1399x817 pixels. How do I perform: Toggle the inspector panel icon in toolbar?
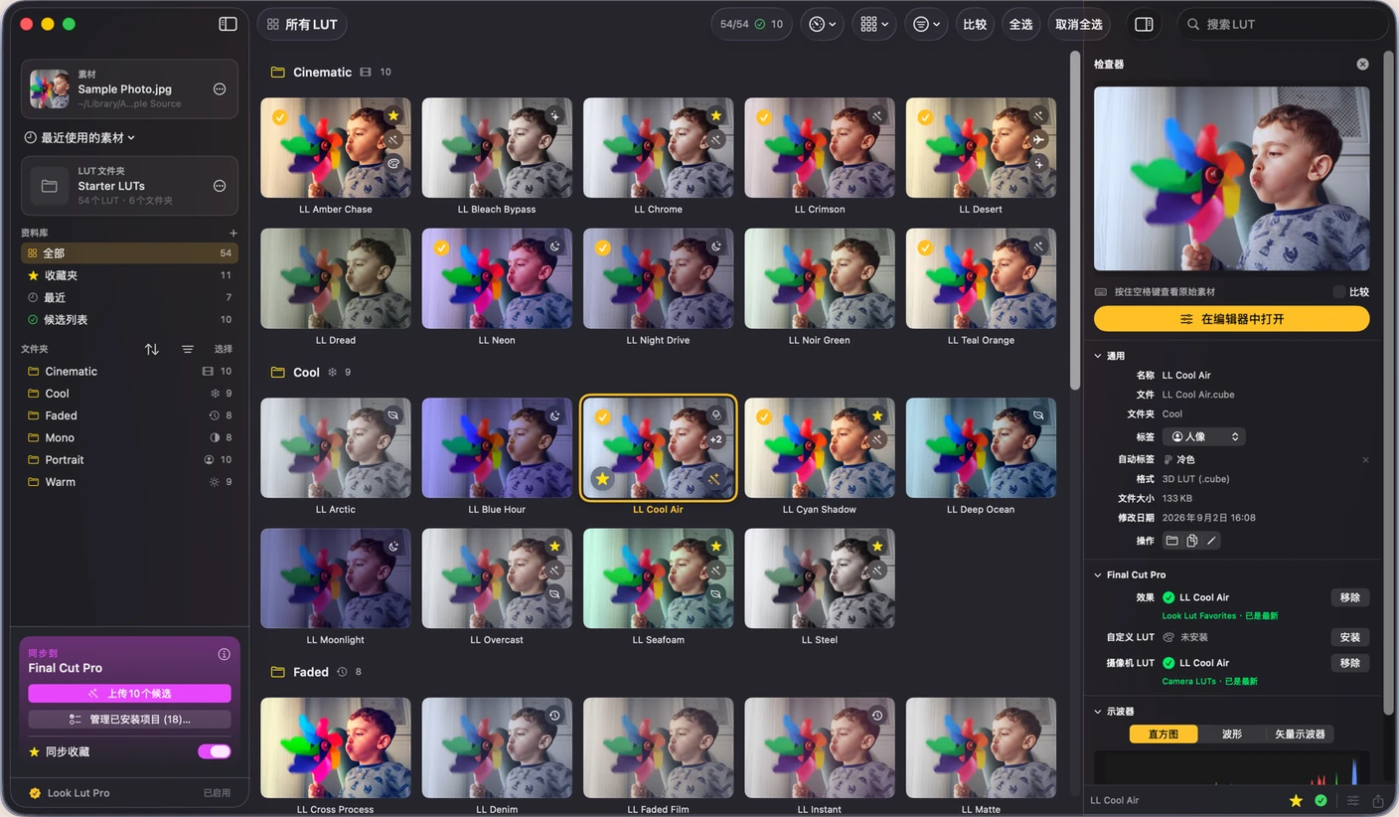click(x=1144, y=24)
